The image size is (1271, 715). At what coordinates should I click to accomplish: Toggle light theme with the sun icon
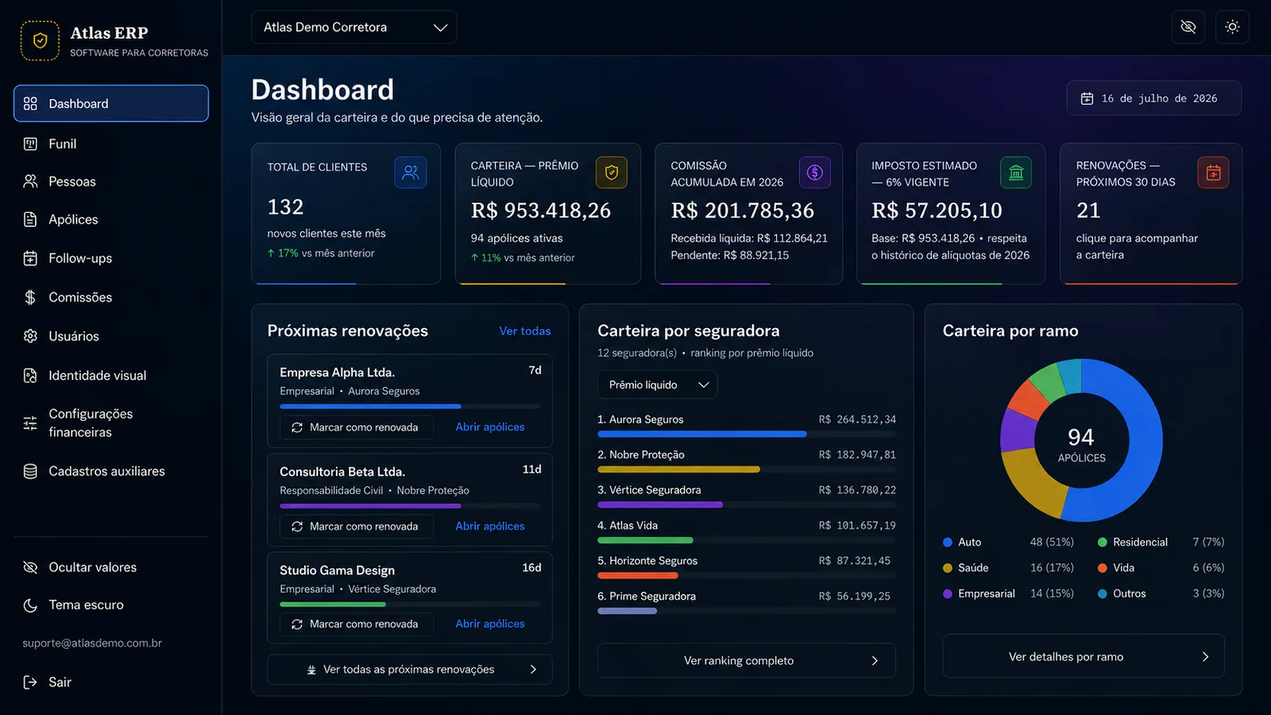1232,27
